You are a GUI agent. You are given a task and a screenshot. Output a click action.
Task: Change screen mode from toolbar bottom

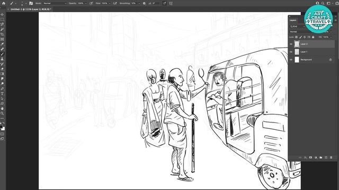tap(2, 139)
